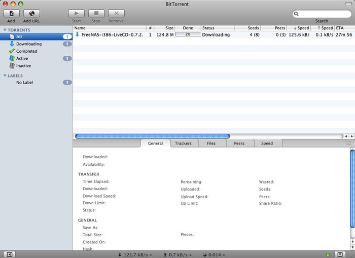The image size is (355, 258).
Task: Switch to the General tab
Action: coord(155,143)
